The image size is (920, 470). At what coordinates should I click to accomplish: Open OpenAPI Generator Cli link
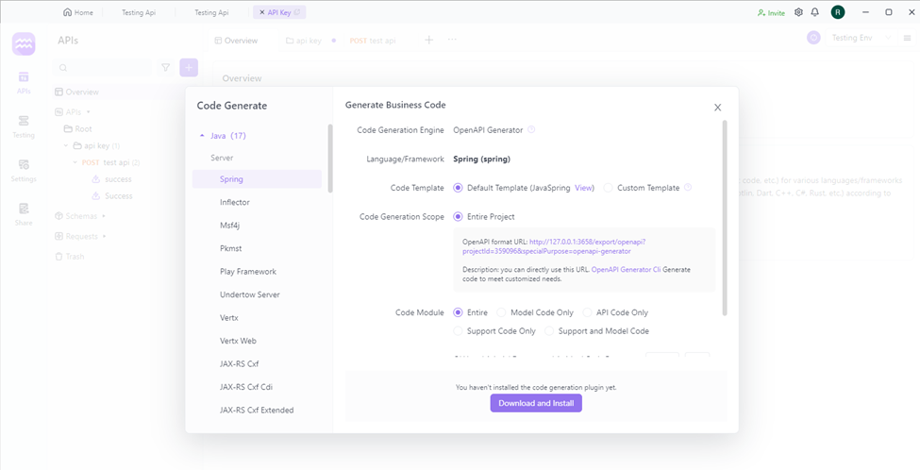[627, 269]
